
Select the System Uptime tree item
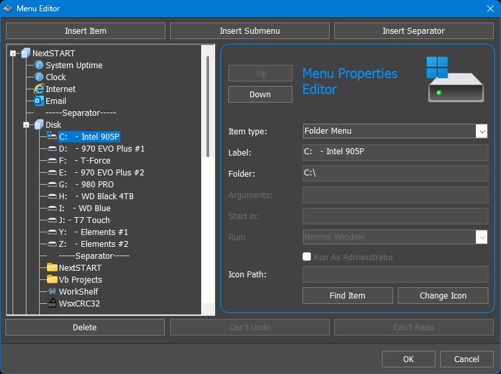tap(74, 66)
